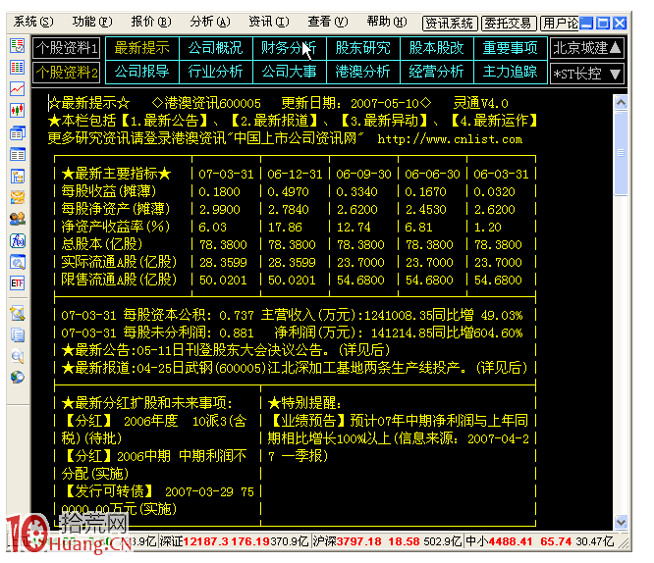Open the candlestick K-line chart icon
This screenshot has width=654, height=563.
(17, 111)
